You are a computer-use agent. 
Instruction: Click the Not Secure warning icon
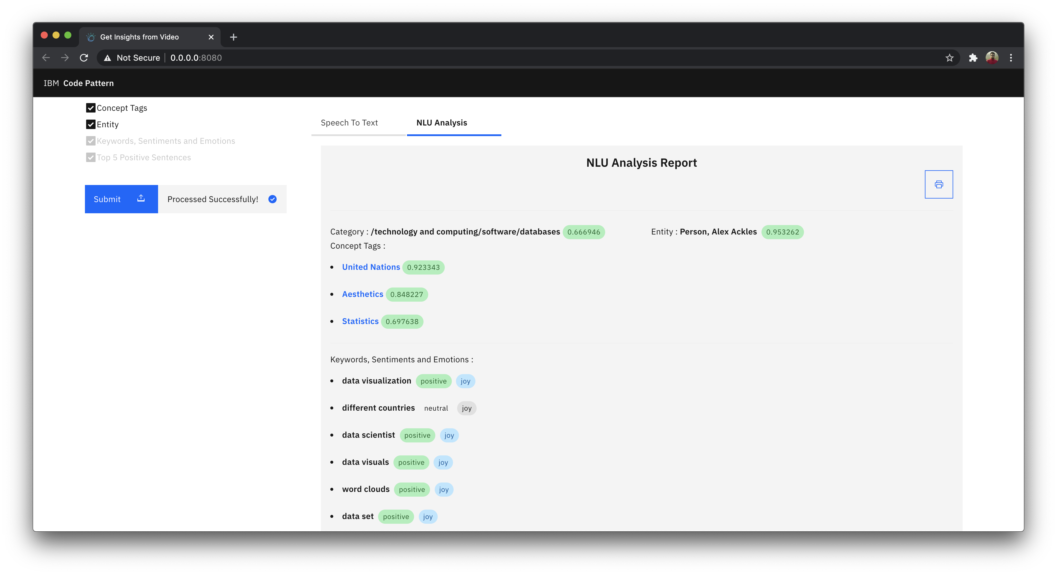108,58
